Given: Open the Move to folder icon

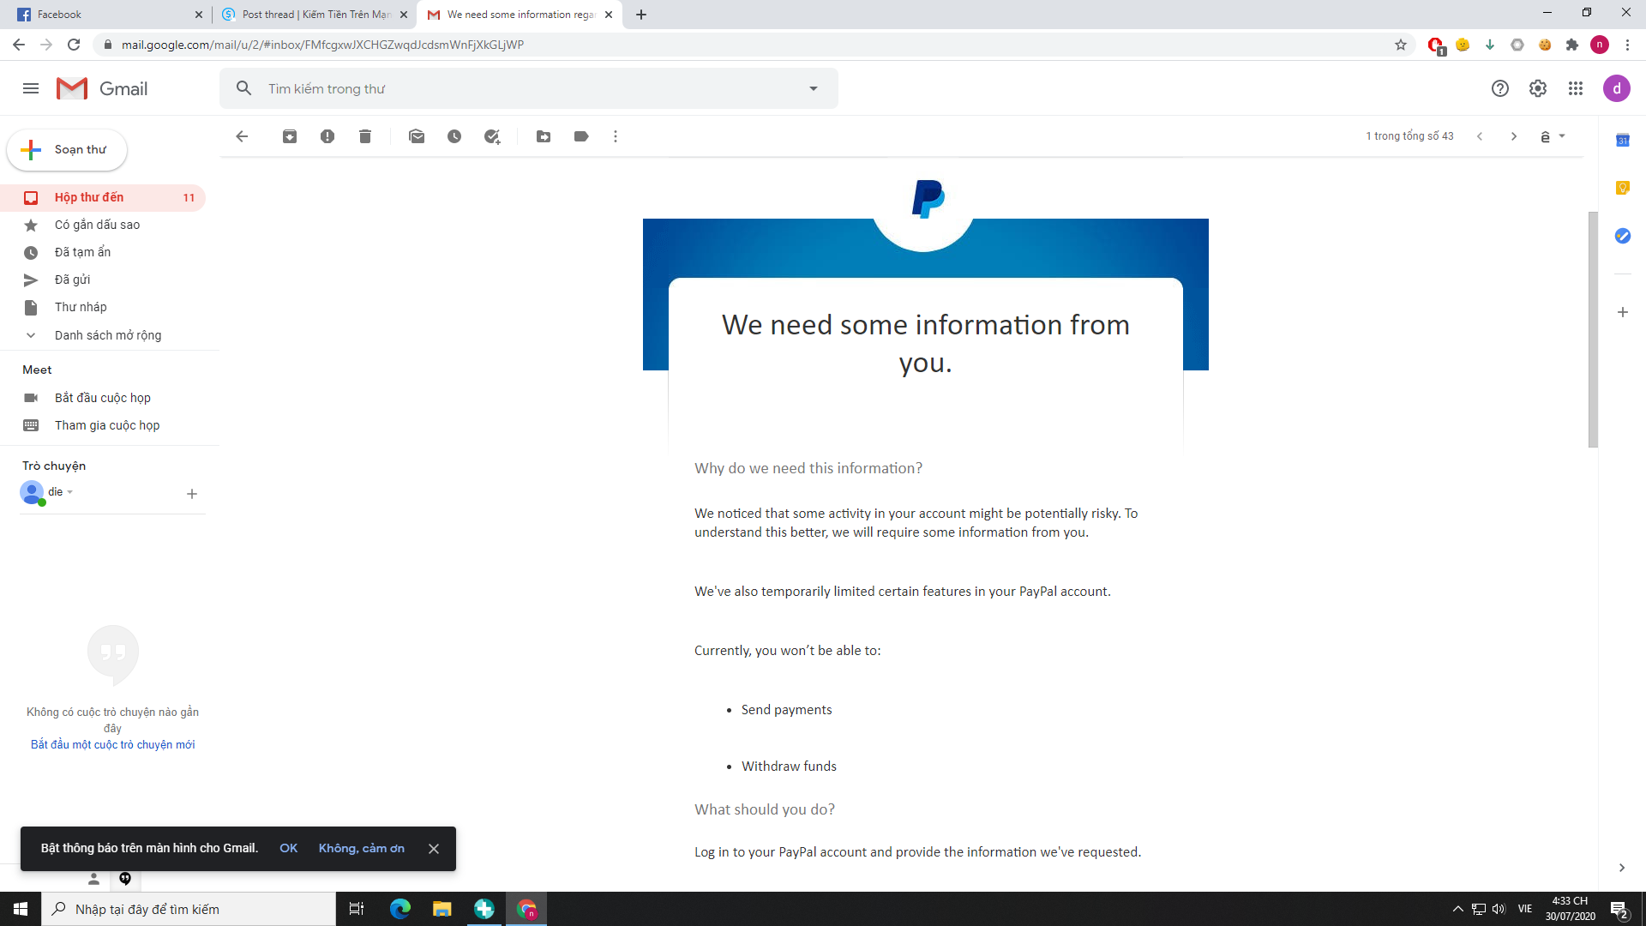Looking at the screenshot, I should [544, 136].
